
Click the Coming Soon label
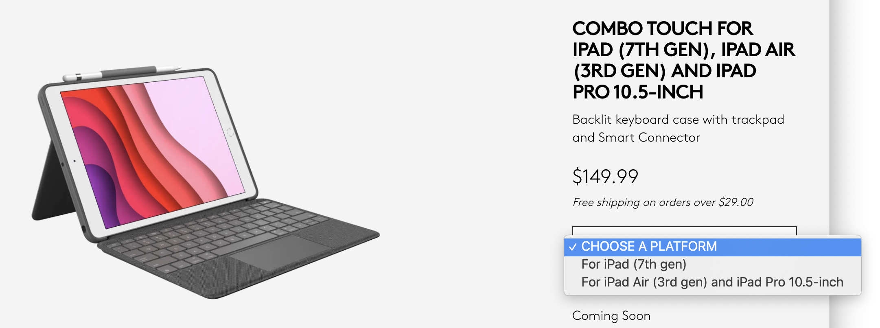[x=611, y=316]
